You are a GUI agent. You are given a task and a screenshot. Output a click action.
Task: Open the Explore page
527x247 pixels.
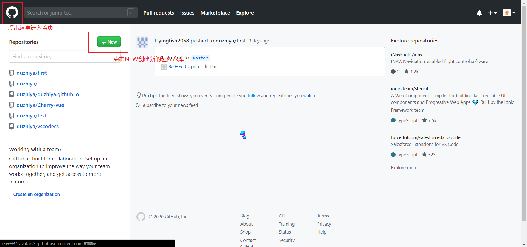245,13
